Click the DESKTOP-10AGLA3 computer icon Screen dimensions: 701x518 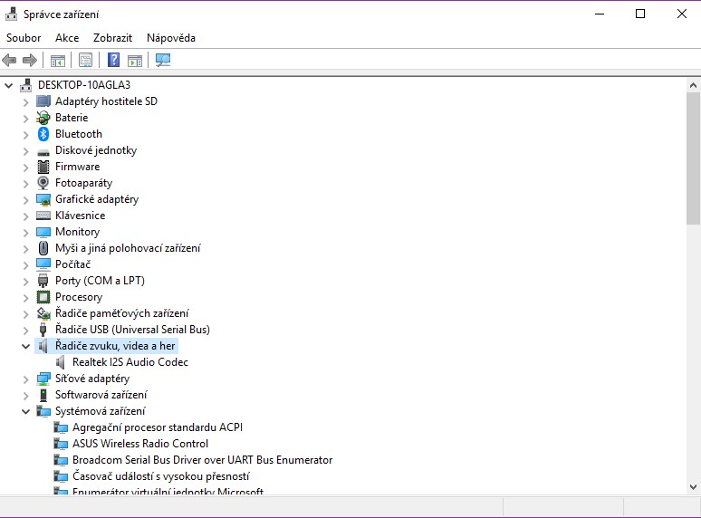point(26,85)
